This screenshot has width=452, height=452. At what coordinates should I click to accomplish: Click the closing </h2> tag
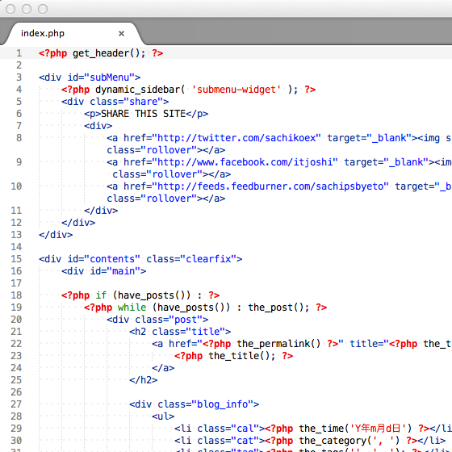point(144,380)
